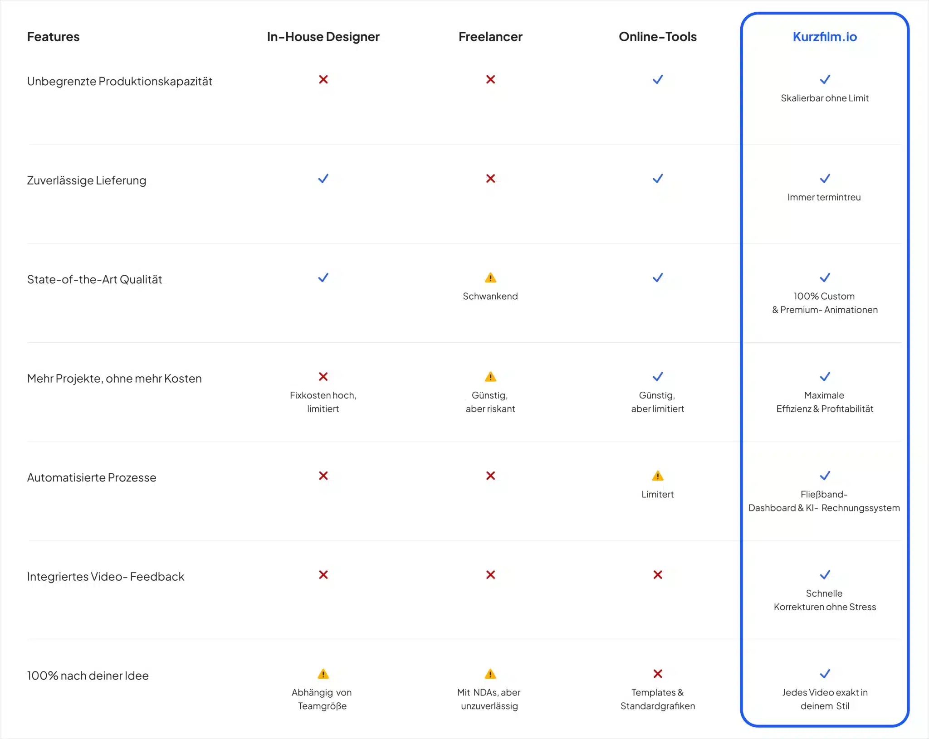The width and height of the screenshot is (929, 739).
Task: Click In-House Designer checkmark in Zuverlässige Lieferung row
Action: tap(323, 179)
